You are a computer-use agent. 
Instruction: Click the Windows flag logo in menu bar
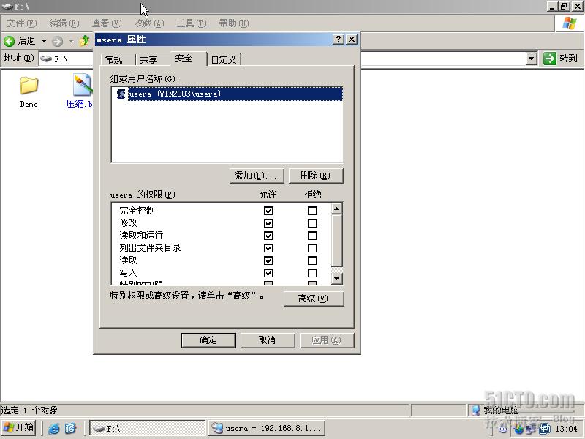click(x=570, y=23)
